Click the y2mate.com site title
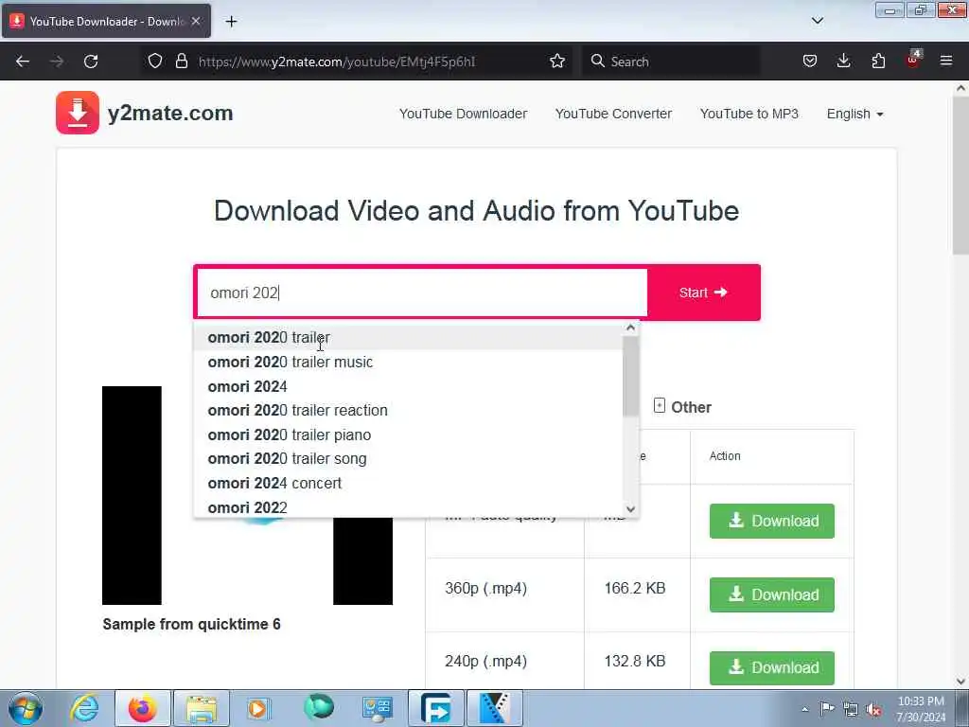The image size is (969, 727). coord(170,114)
